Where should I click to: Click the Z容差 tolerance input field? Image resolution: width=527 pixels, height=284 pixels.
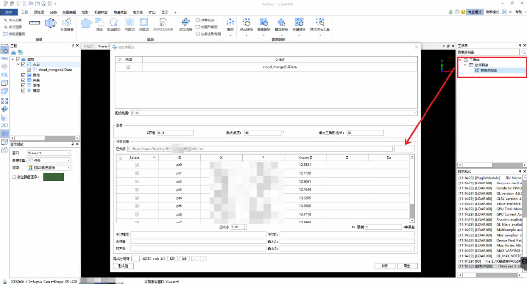click(175, 133)
